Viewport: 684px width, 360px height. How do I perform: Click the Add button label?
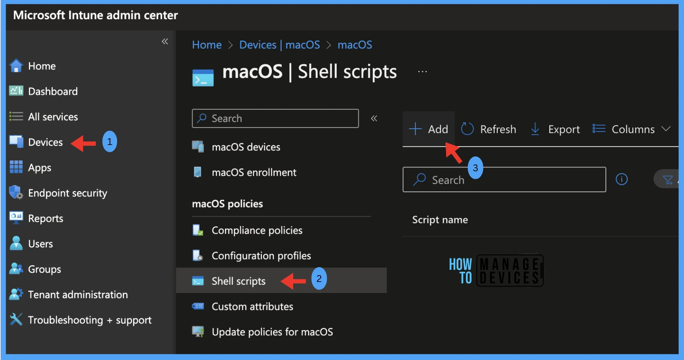(438, 129)
